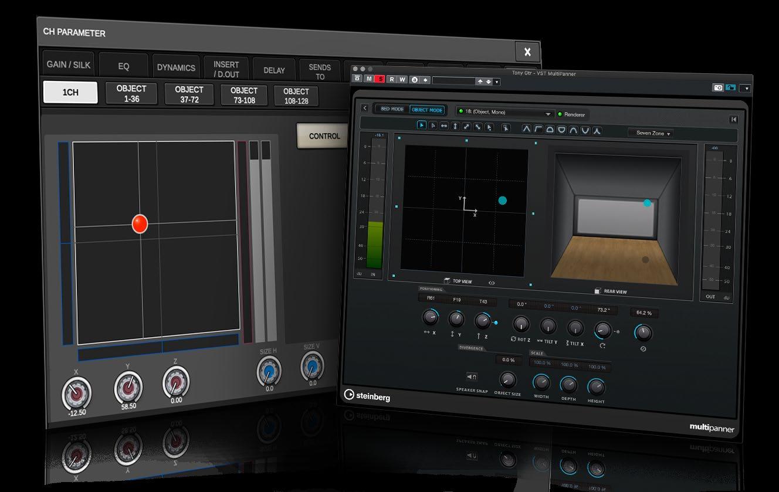This screenshot has height=492, width=779.
Task: Click the cyan object dot in Rear View
Action: point(647,203)
